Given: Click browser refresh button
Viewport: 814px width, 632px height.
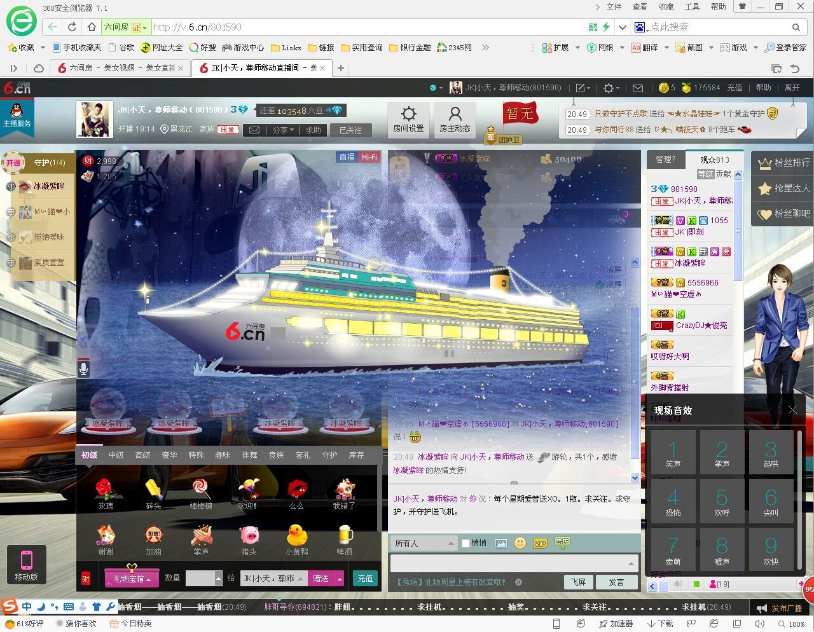Looking at the screenshot, I should point(72,27).
